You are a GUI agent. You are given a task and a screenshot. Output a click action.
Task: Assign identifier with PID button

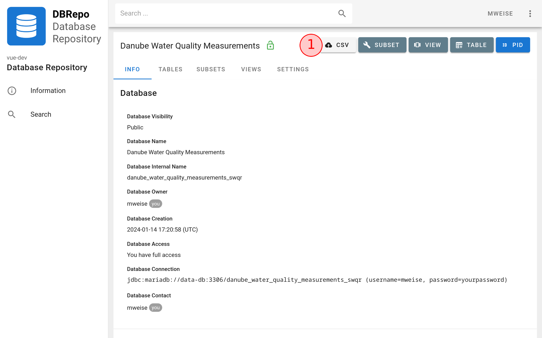click(513, 45)
